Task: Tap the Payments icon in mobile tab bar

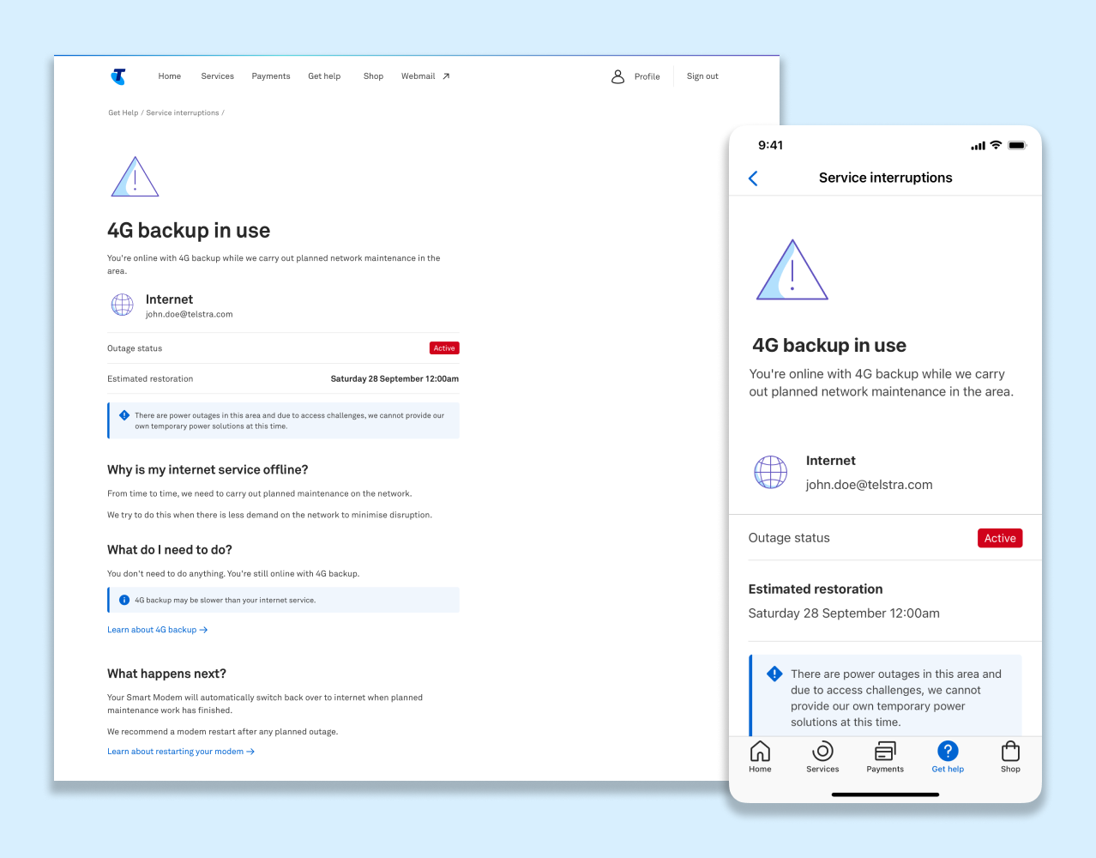Action: [885, 752]
